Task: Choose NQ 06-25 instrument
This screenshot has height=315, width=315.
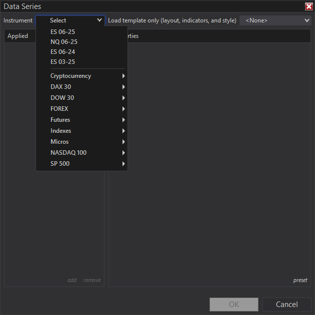Action: click(81, 42)
